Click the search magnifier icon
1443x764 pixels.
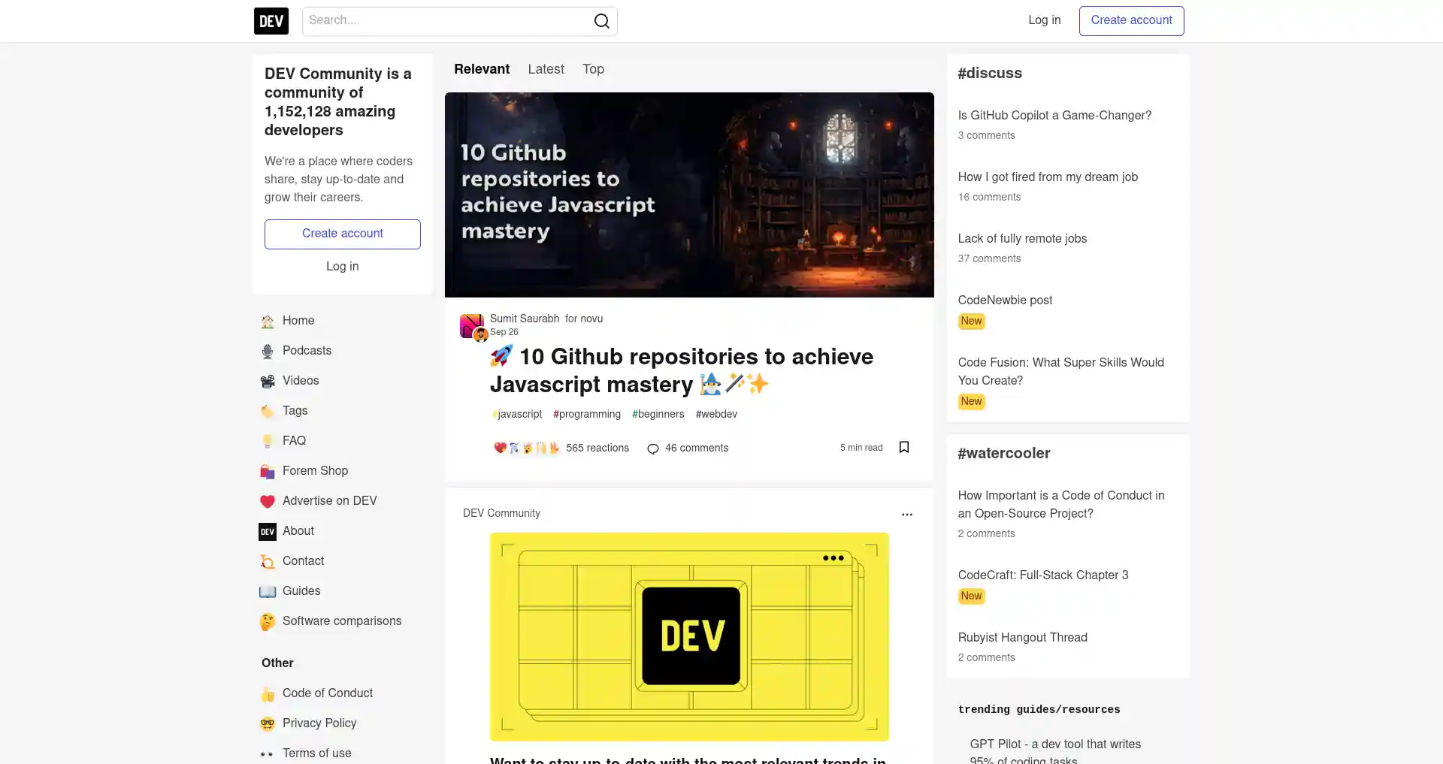[602, 21]
